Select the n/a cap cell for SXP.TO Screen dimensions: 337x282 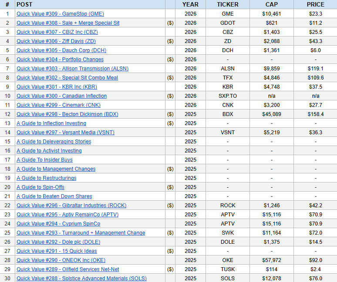point(272,96)
